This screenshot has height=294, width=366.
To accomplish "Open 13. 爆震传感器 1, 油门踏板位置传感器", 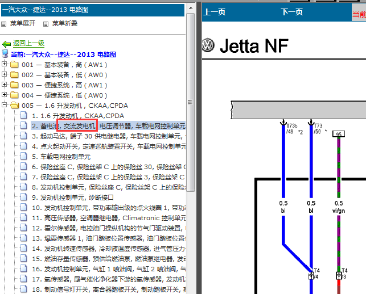I will pos(109,238).
